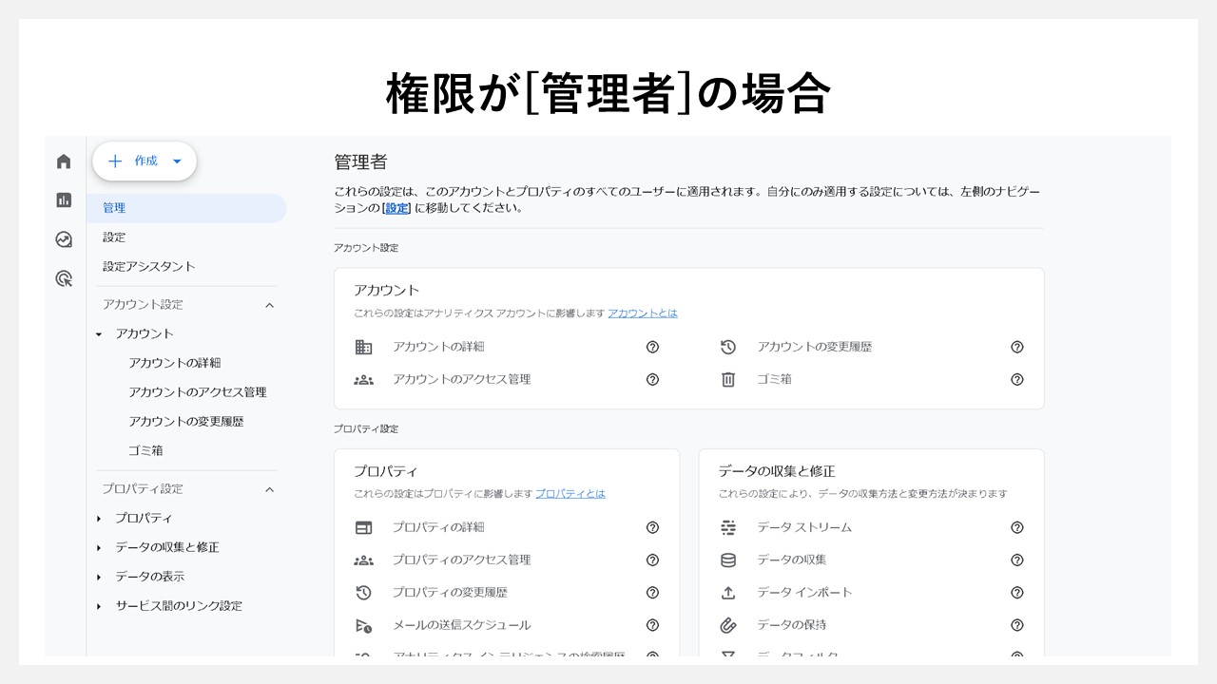Click the data stream icon beside データ ストリーム
This screenshot has height=684, width=1217.
(727, 527)
